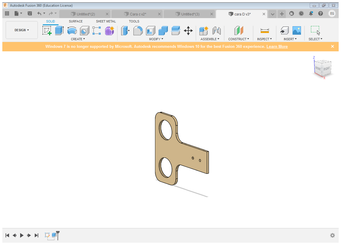
Task: Click the Undo arrow
Action: click(39, 13)
